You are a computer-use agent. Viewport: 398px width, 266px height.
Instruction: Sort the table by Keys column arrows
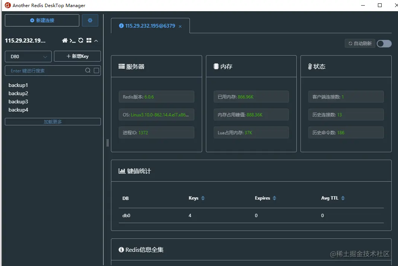click(203, 198)
